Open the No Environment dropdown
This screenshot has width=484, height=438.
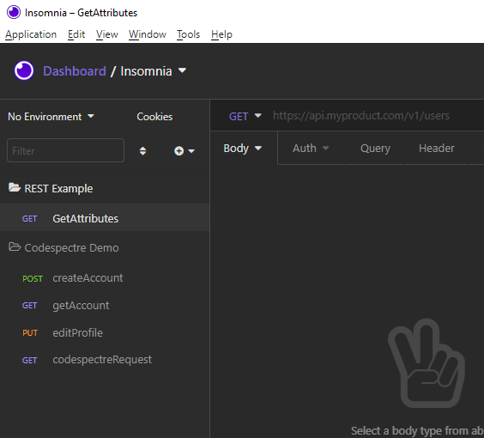pos(51,117)
